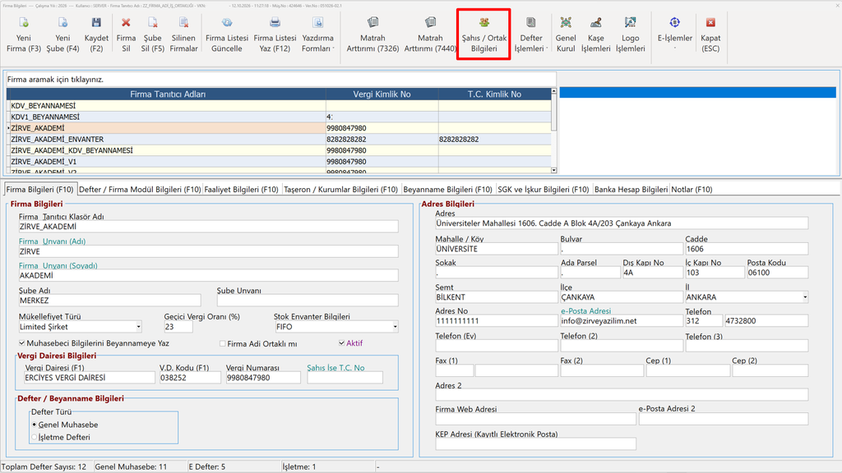Open Logo İşlemleri

pos(630,34)
